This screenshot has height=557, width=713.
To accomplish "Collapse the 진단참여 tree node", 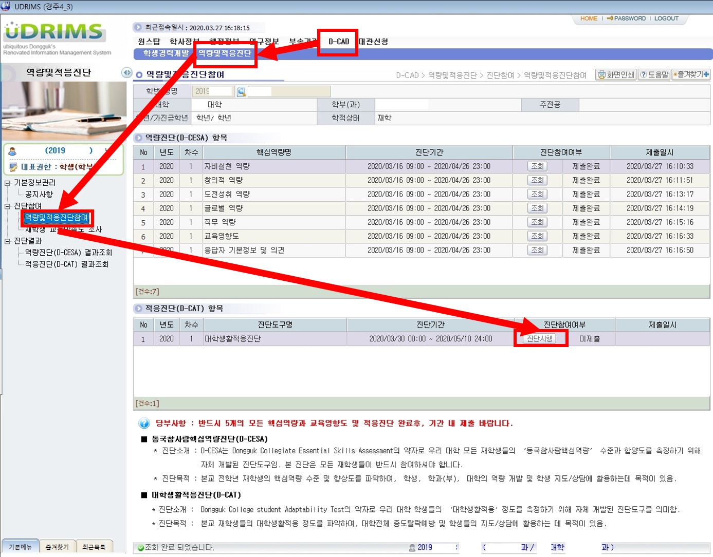I will pyautogui.click(x=8, y=206).
